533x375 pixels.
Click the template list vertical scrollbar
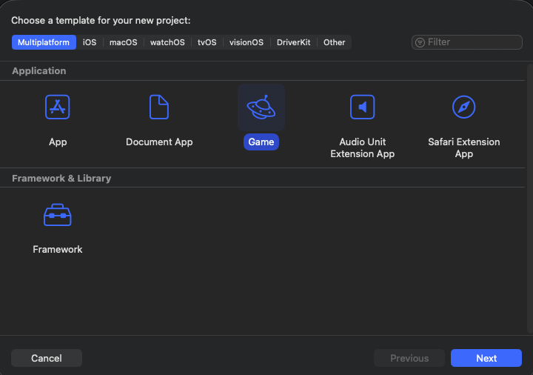click(529, 199)
